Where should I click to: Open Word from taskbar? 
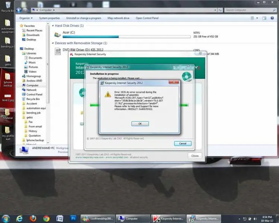(60, 219)
